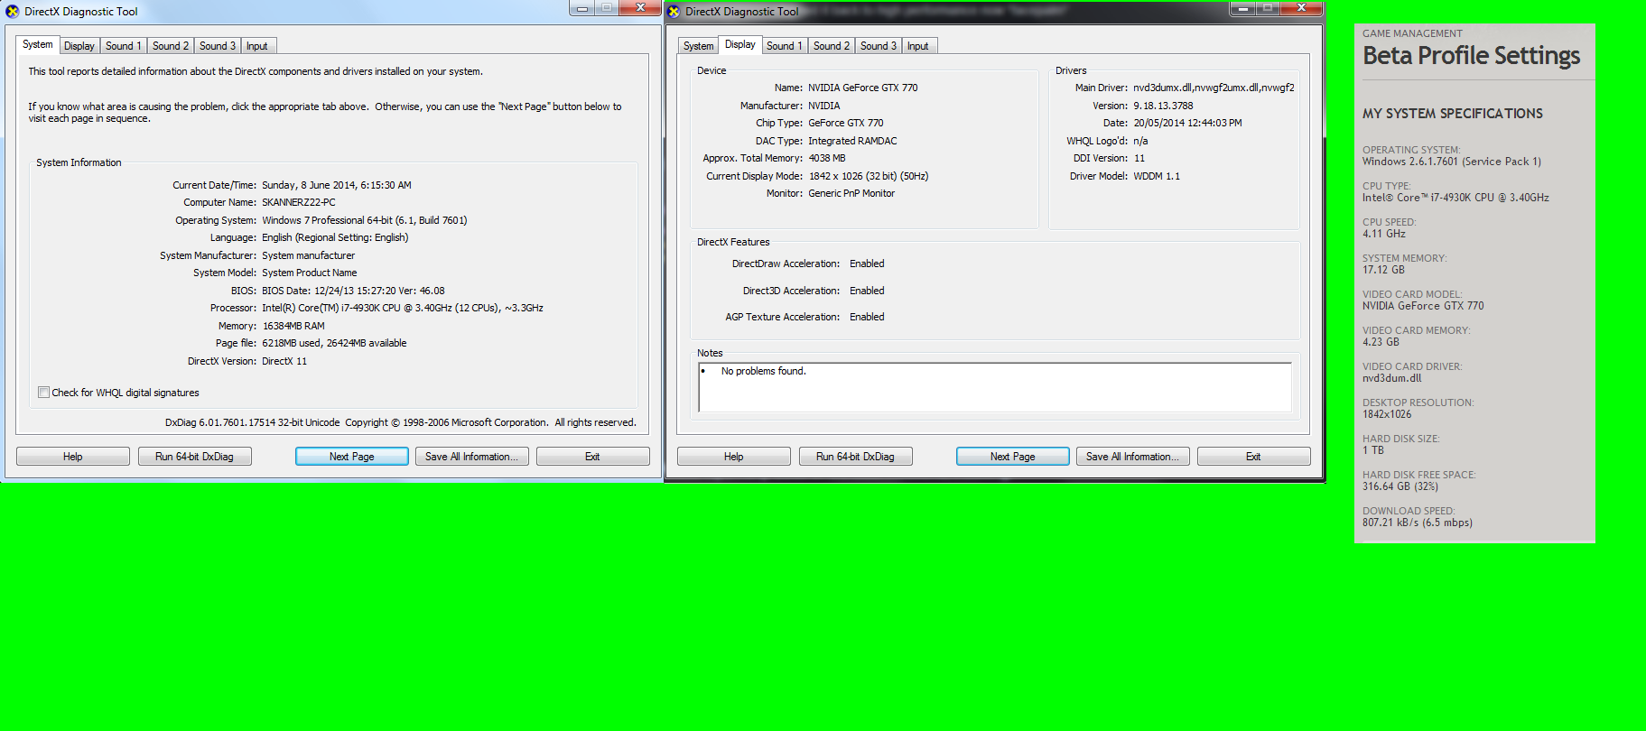Click the DirectX icon in right window title bar
The image size is (1646, 731).
(x=674, y=12)
